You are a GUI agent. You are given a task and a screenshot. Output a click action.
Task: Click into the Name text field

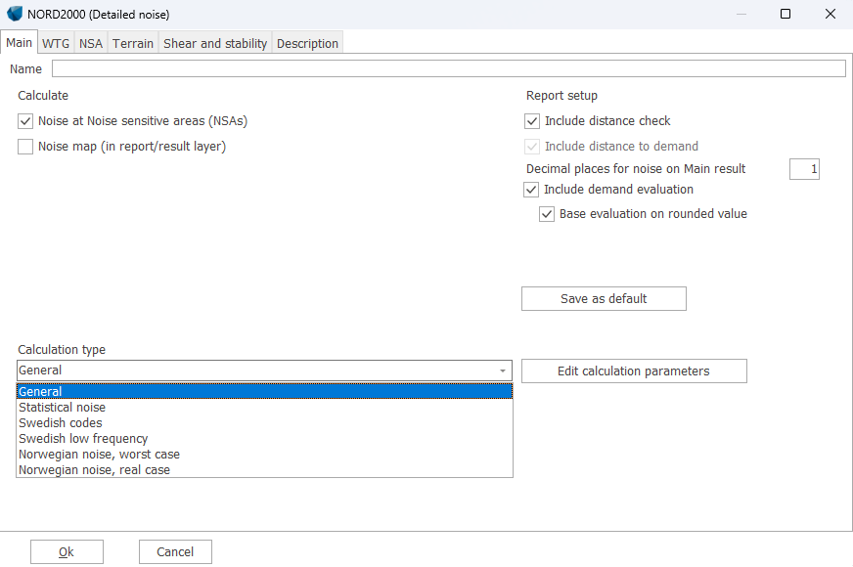coord(448,68)
